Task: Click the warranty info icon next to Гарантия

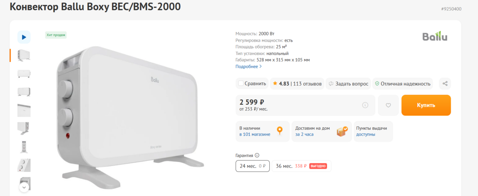Action: 257,155
